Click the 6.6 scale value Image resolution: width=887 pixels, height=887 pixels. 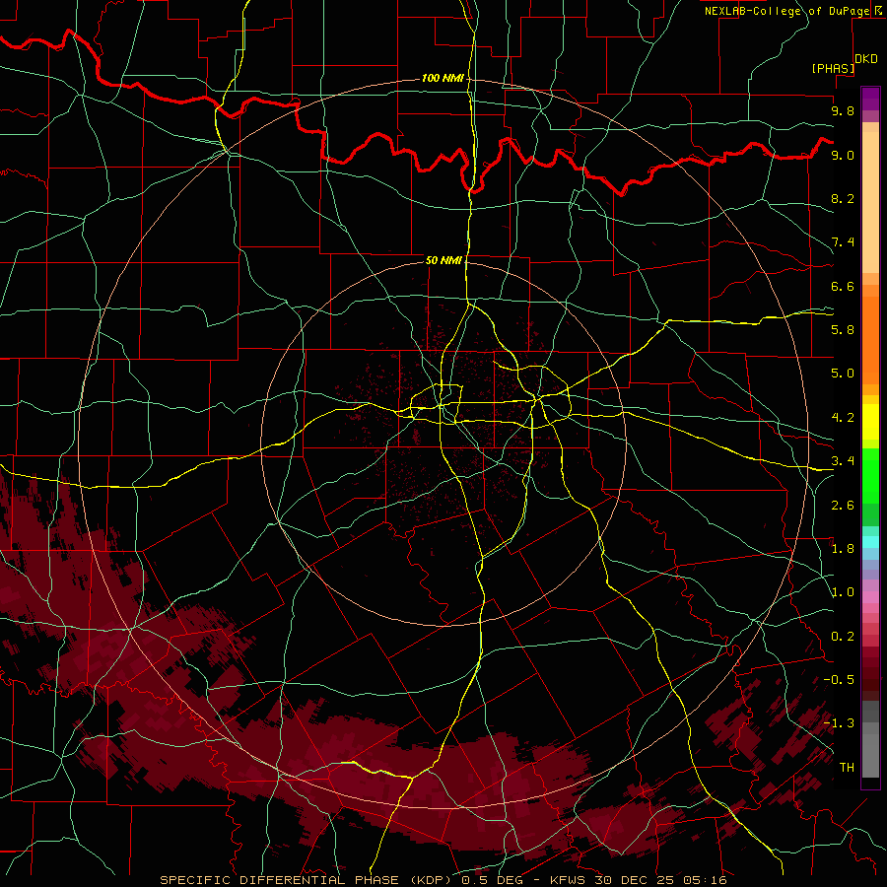(x=843, y=286)
